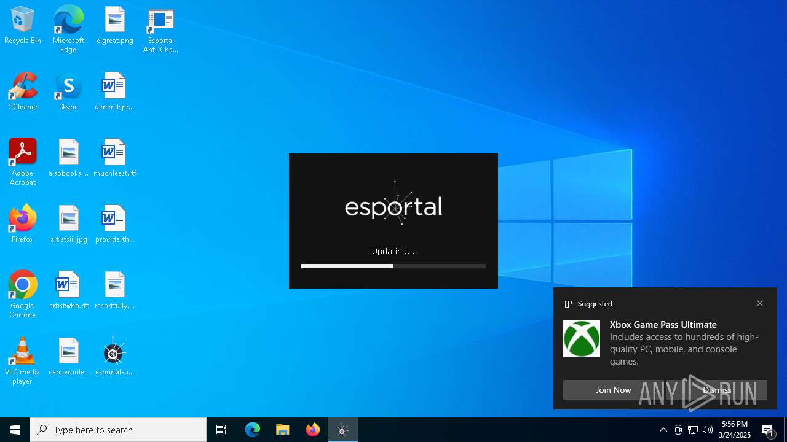Screen dimensions: 787x442
Task: Click the taskbar search box
Action: 118,430
